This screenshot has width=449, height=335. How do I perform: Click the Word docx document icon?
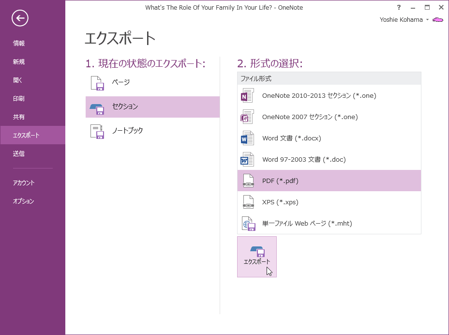[247, 138]
